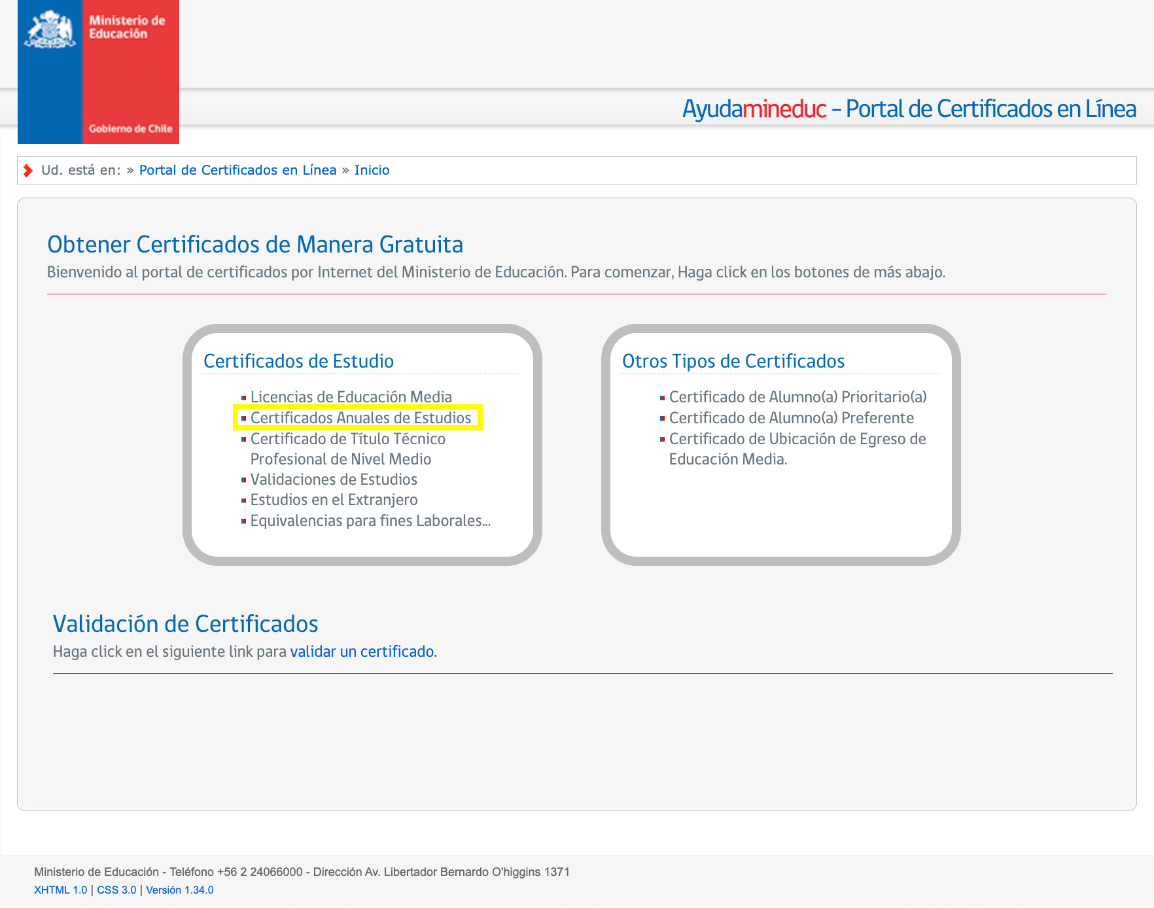Open Estudios en el Extranjero
The image size is (1154, 908).
[334, 500]
